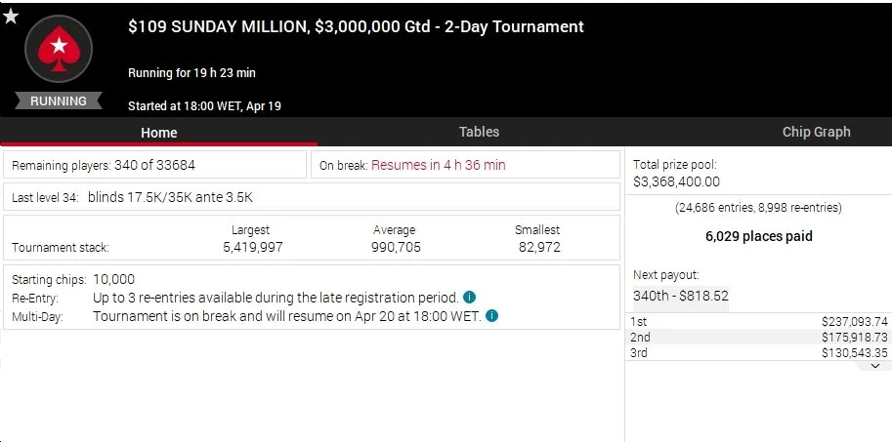Expand the payouts list chevron
The height and width of the screenshot is (442, 892).
pos(875,367)
